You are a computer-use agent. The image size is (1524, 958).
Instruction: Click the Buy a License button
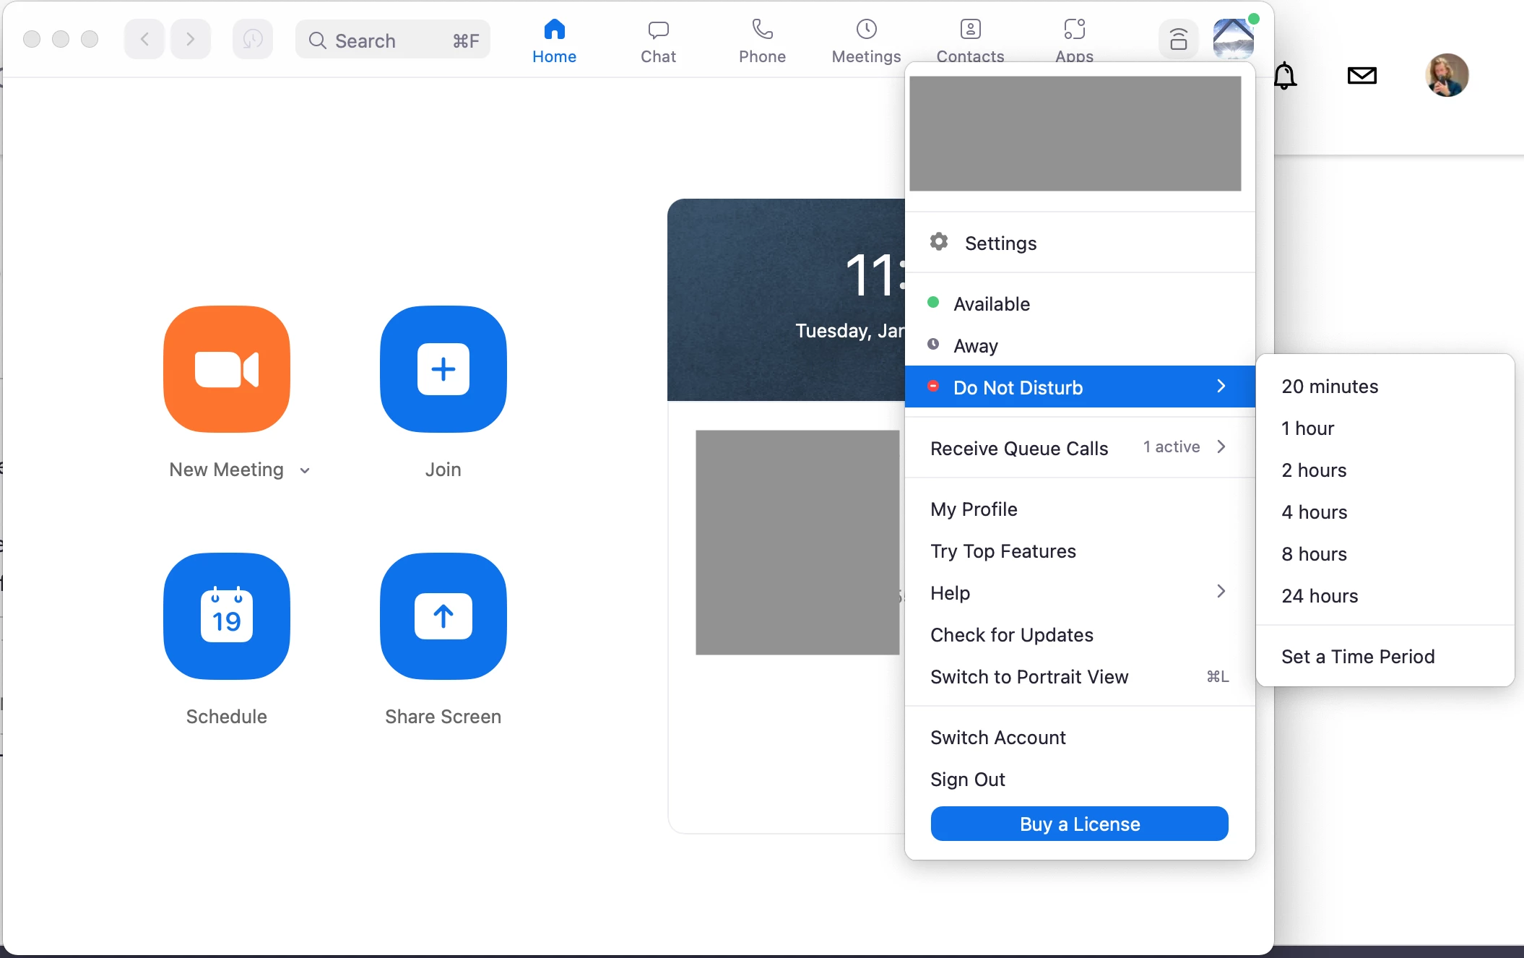(1079, 824)
